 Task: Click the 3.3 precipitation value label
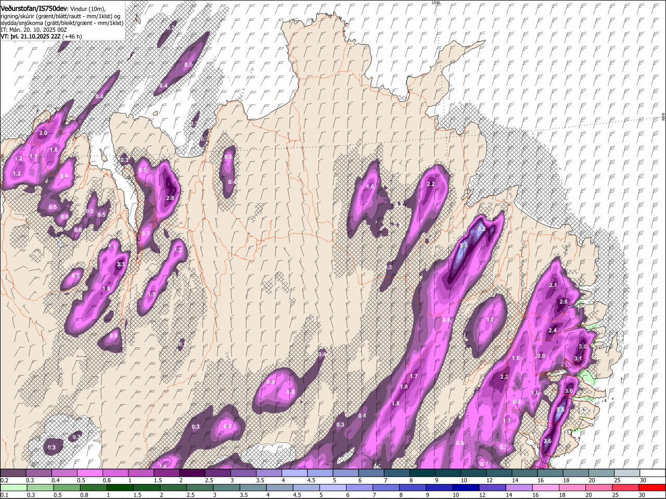(121, 265)
